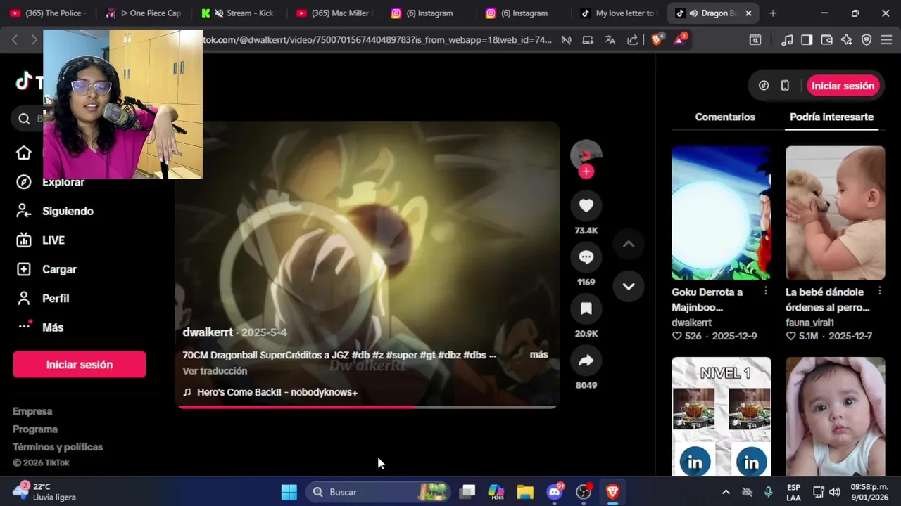Click the translate page icon in address bar
The image size is (901, 506).
[610, 40]
